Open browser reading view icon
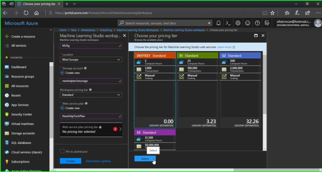 pyautogui.click(x=265, y=13)
